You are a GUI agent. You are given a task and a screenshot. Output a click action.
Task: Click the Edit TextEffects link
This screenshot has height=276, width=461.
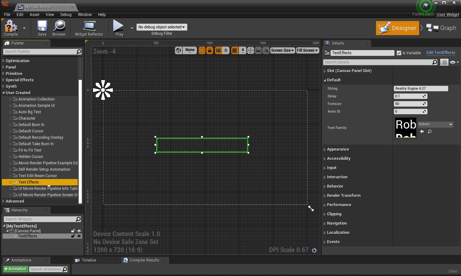[441, 53]
